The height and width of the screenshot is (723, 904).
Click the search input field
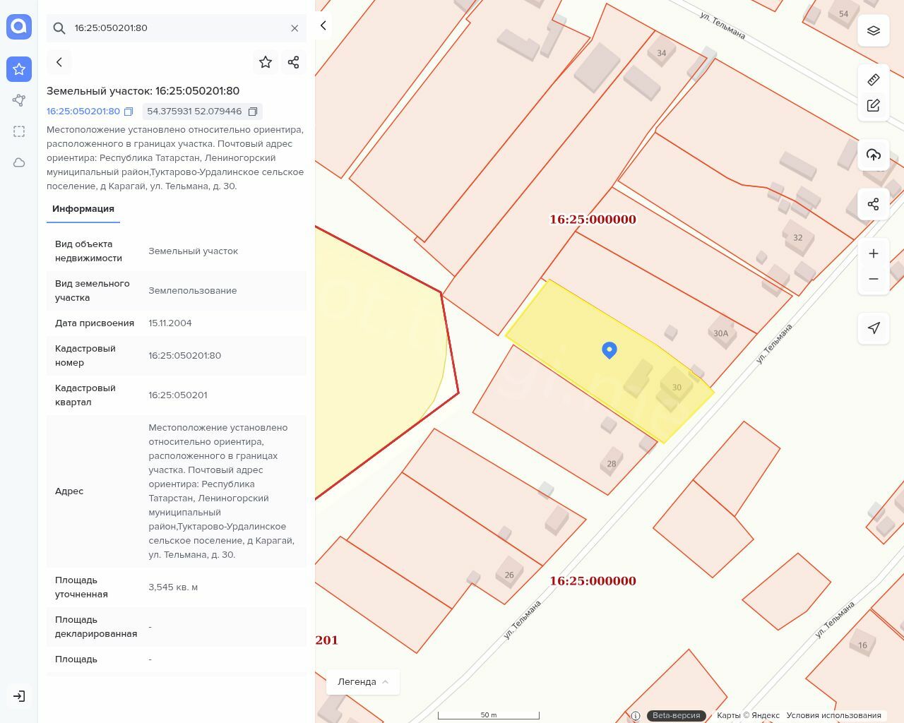coord(177,28)
